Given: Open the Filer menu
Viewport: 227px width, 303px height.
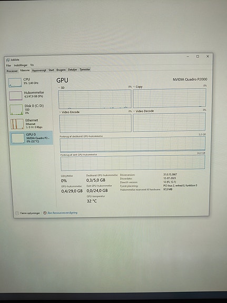Looking at the screenshot, I should [8, 65].
